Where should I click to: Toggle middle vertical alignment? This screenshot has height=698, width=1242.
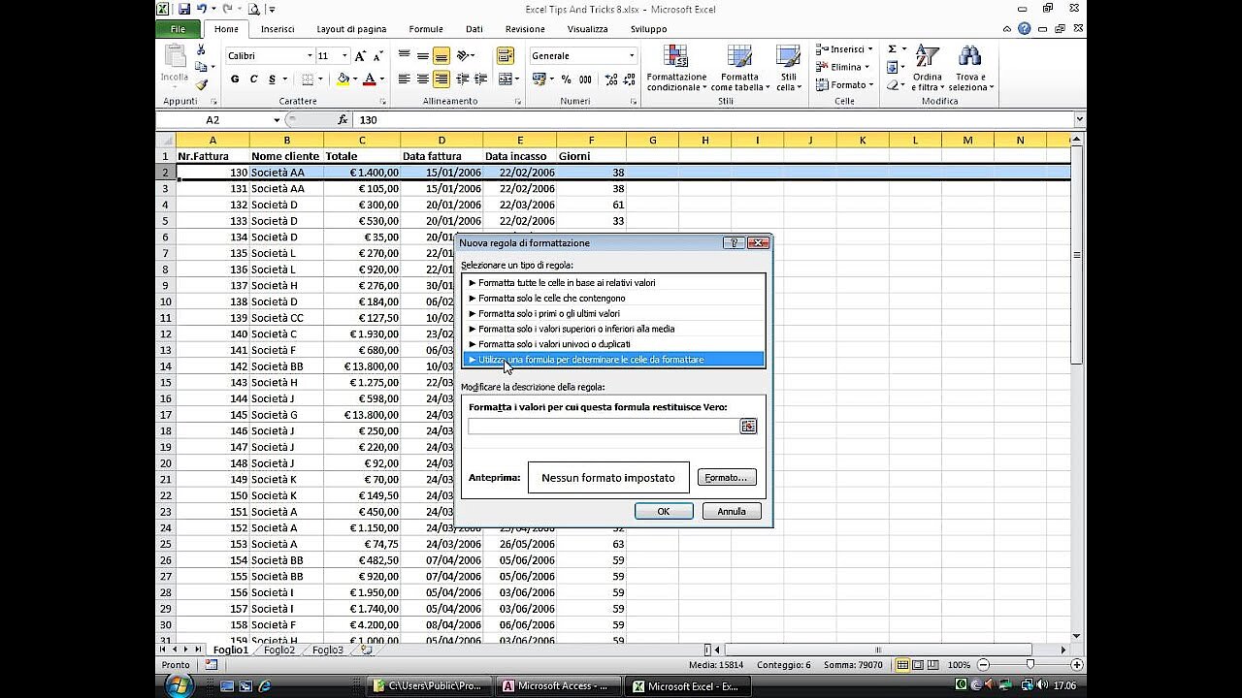[423, 55]
